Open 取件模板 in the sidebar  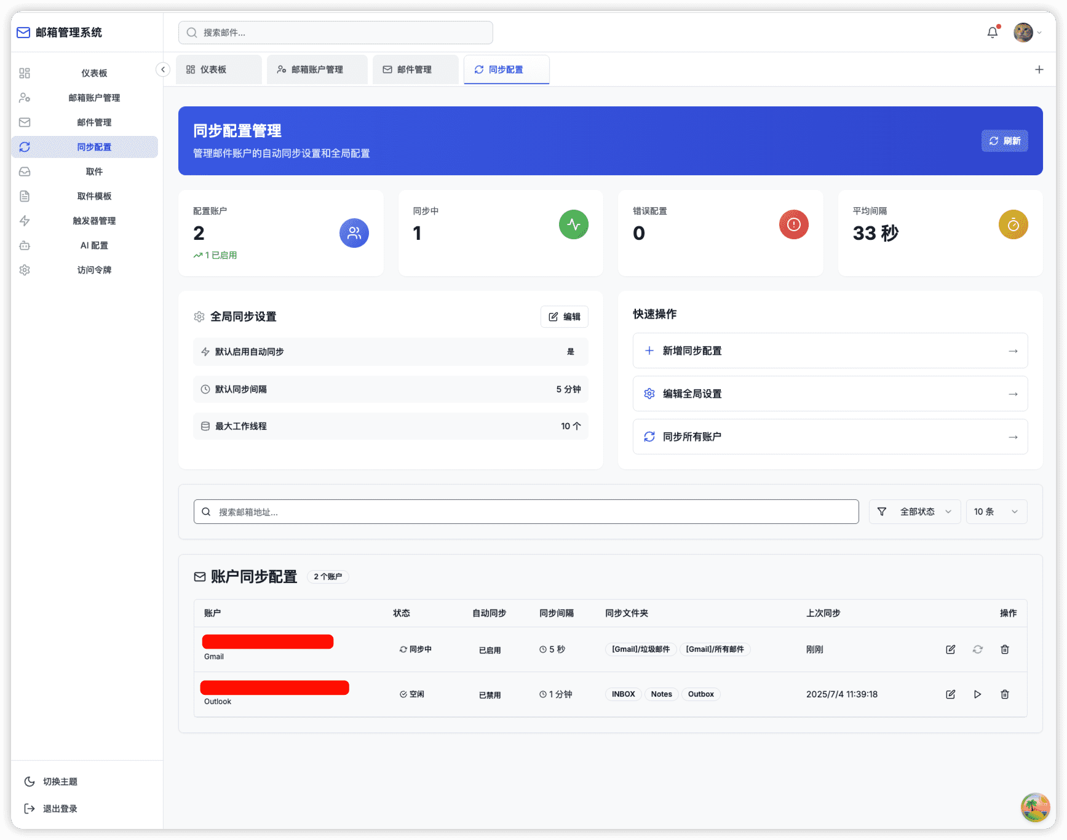(85, 196)
